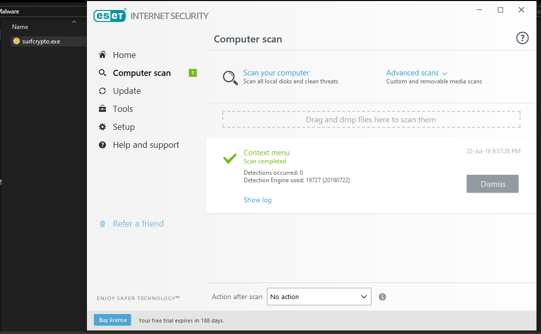Click the Tools toolbox icon
The height and width of the screenshot is (334, 541).
pyautogui.click(x=102, y=108)
